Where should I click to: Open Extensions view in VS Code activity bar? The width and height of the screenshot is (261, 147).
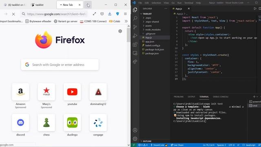135,45
